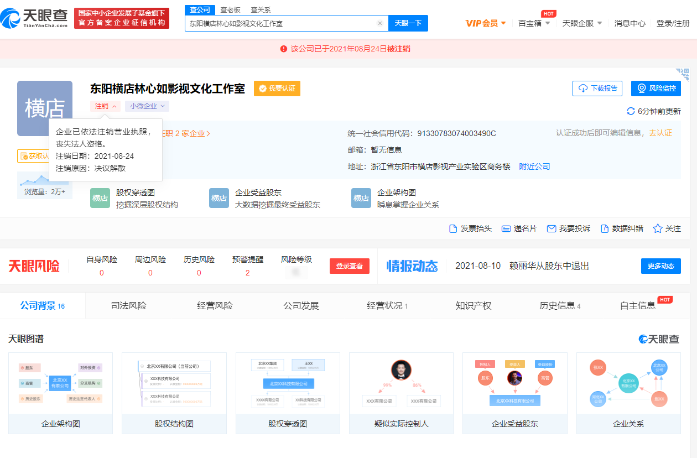Viewport: 697px width, 458px height.
Task: Expand the 百宝箱 dropdown
Action: point(534,23)
